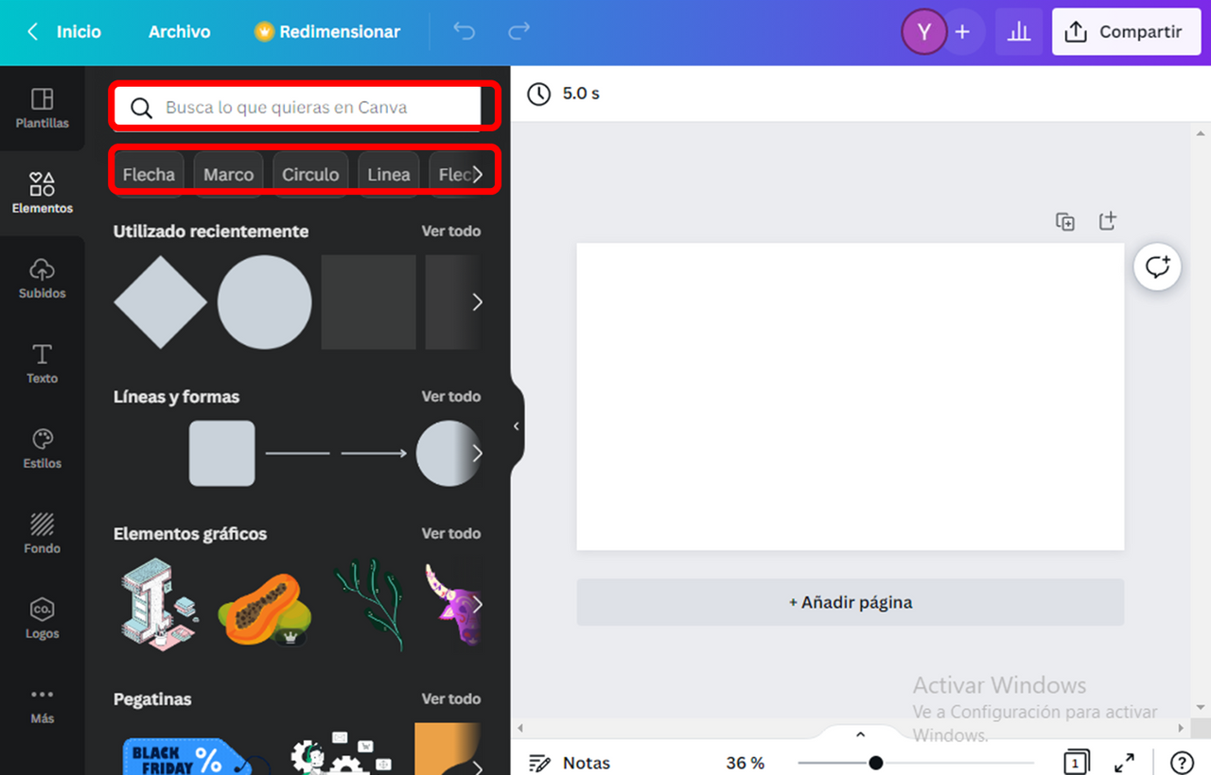Go back to Inicio

click(63, 32)
